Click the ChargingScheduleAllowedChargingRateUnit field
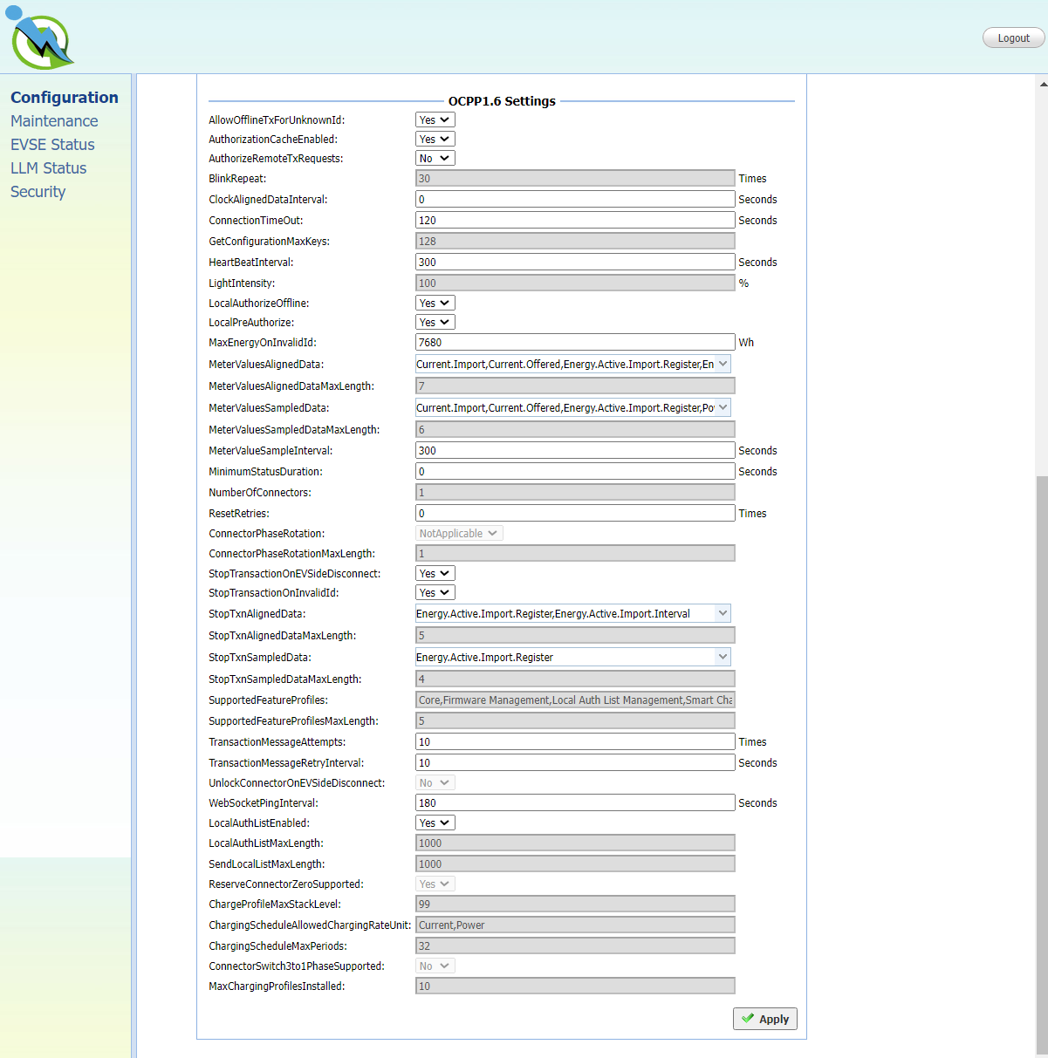Viewport: 1048px width, 1058px height. coord(575,925)
